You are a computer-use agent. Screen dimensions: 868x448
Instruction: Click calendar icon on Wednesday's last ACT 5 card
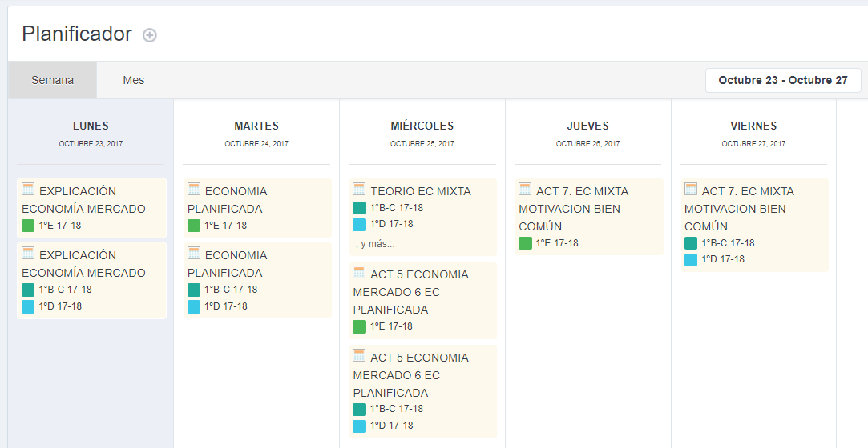(359, 355)
